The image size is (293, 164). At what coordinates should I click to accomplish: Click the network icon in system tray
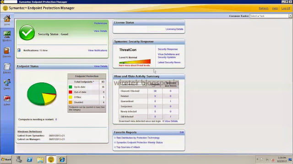tap(267, 159)
